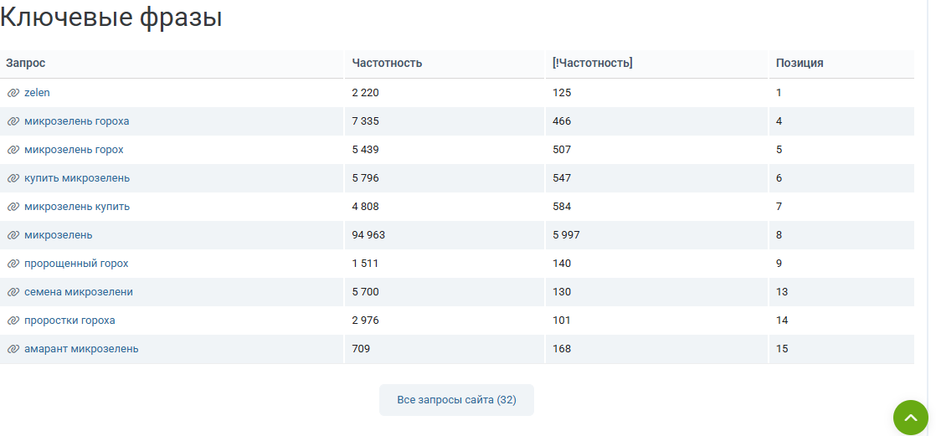Open the проростки гороха query link
This screenshot has width=936, height=436.
tap(69, 321)
